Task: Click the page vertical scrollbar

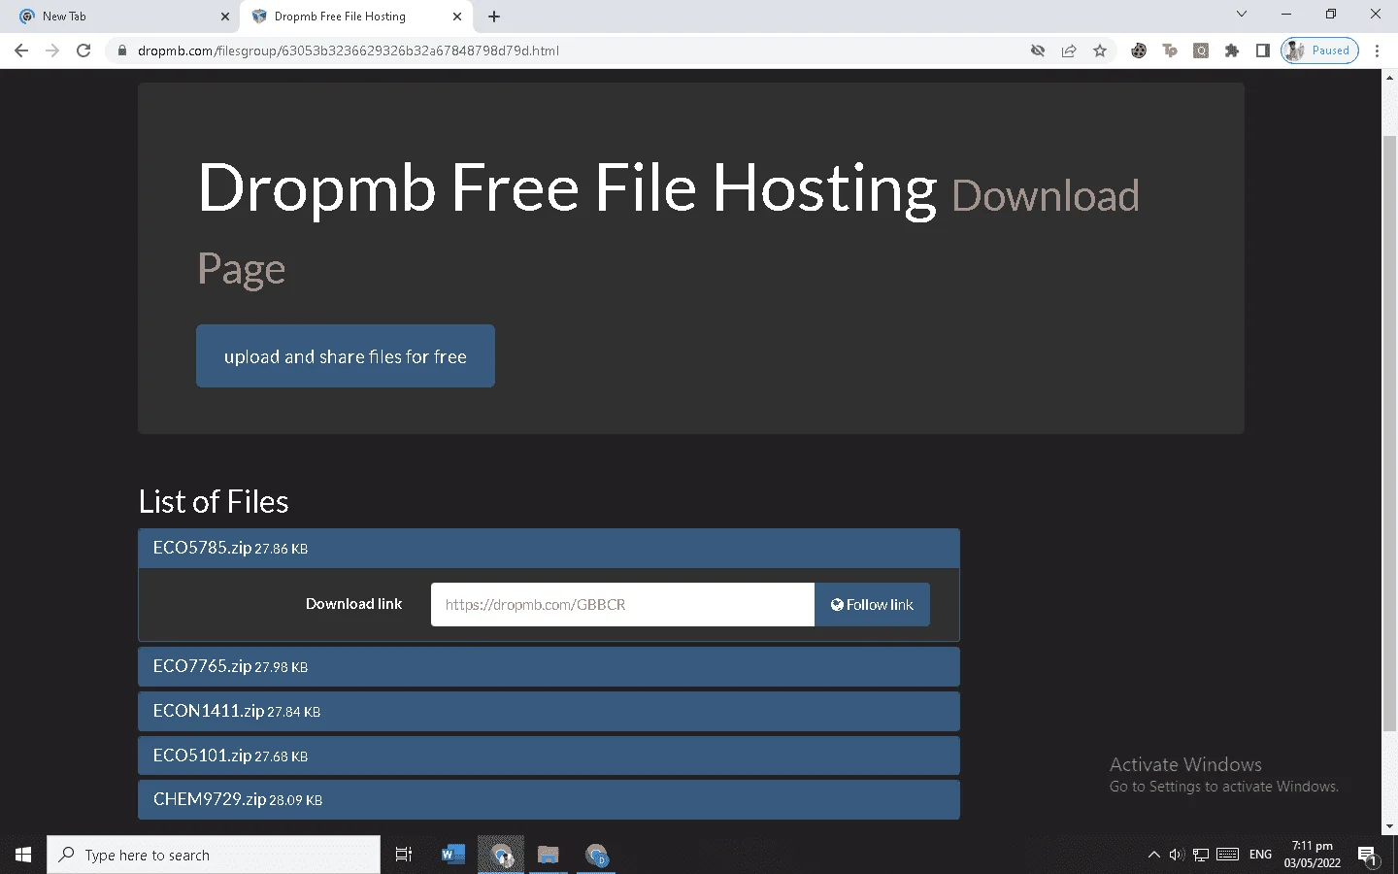Action: coord(1389,434)
